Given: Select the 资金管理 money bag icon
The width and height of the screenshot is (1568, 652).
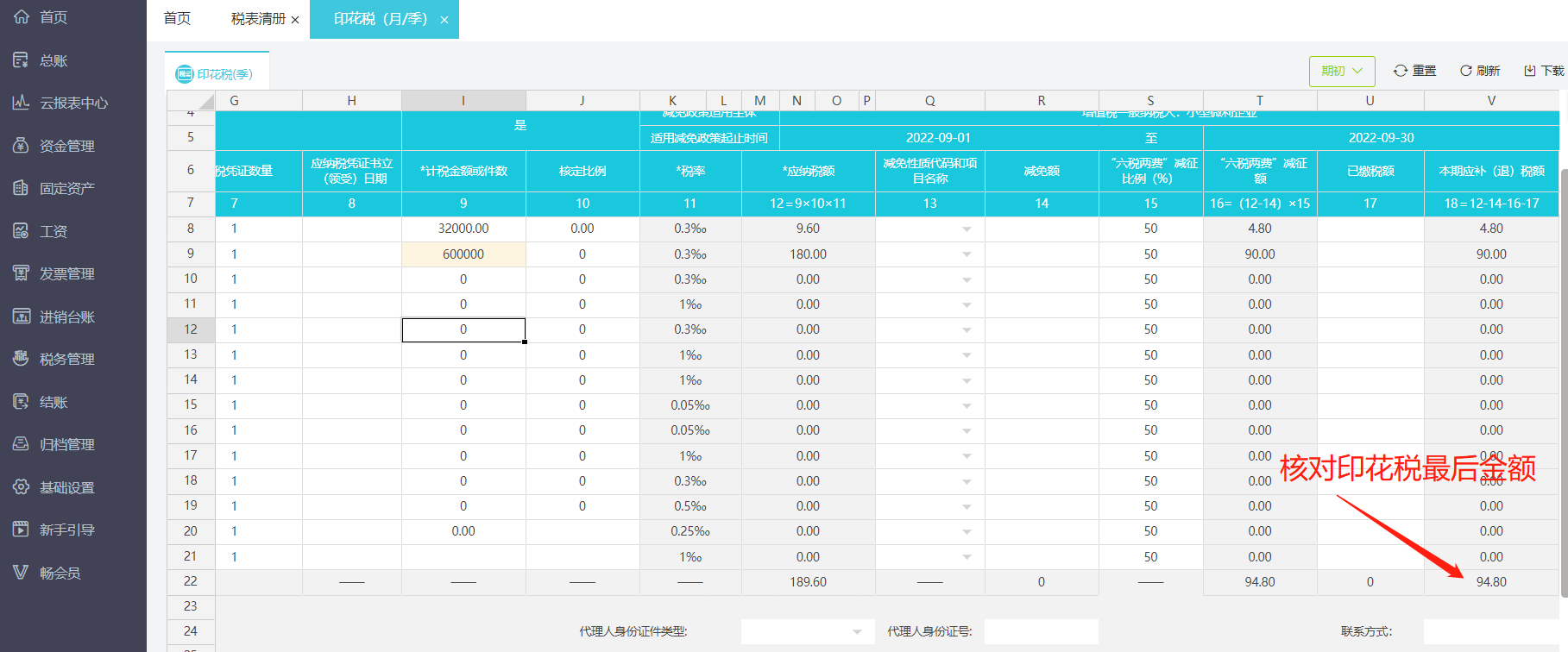Looking at the screenshot, I should tap(22, 146).
